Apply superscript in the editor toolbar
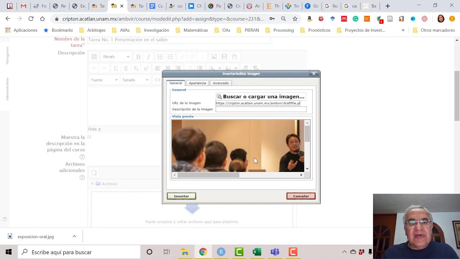Viewport: 460px width, 259px height. tap(146, 68)
